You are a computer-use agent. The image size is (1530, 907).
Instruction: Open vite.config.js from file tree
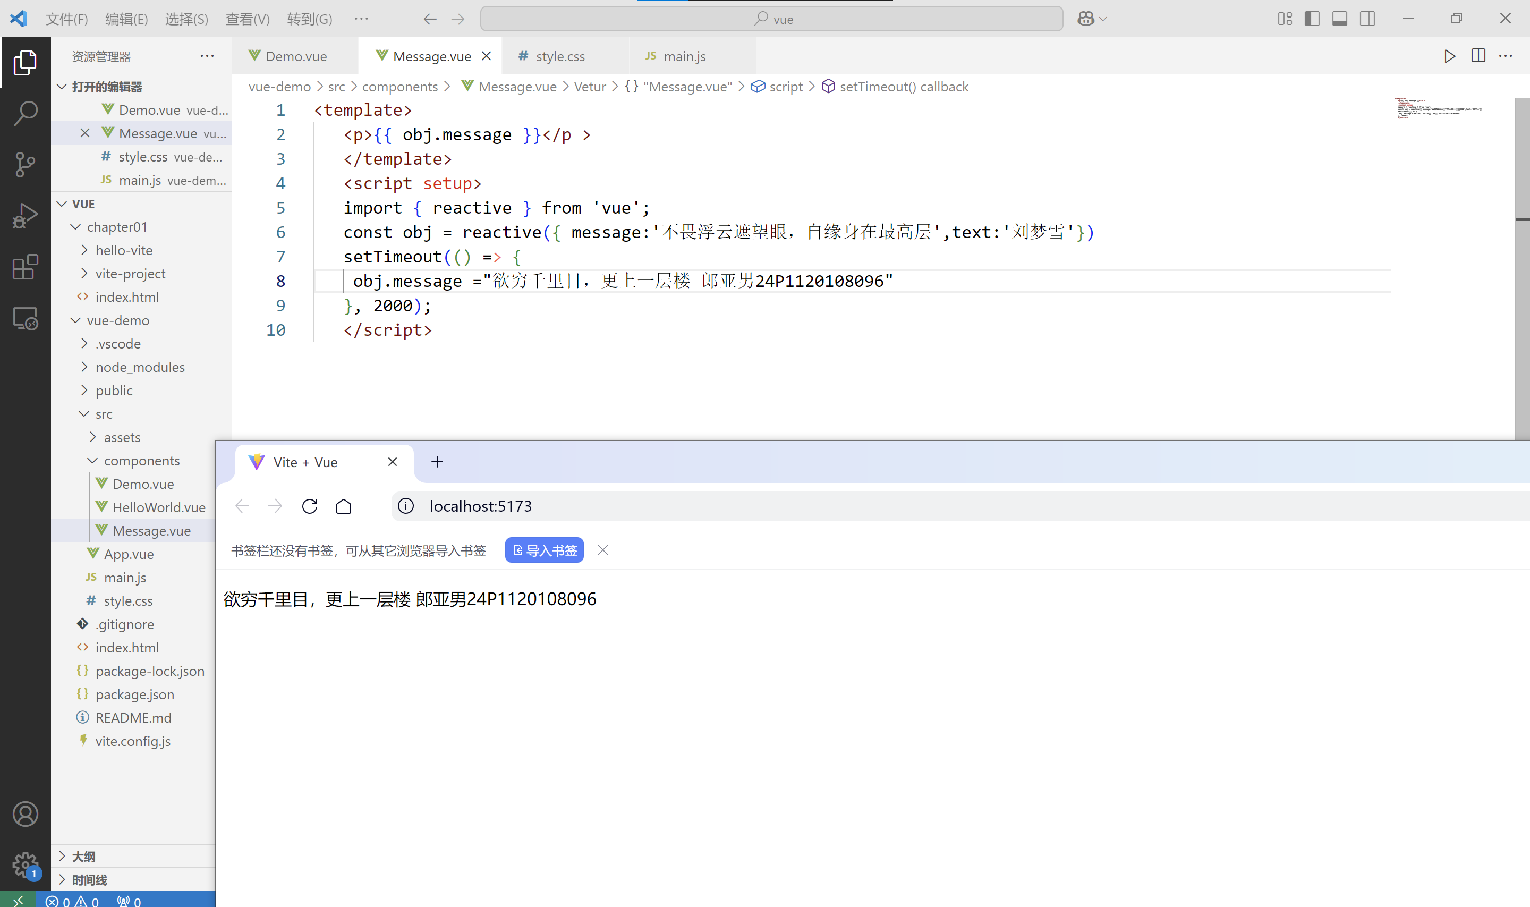pyautogui.click(x=133, y=741)
